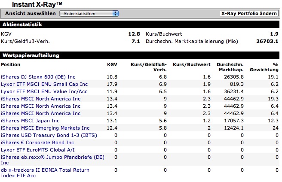Open iShares eb.rexx Jumbo Pfandbriefe (DE) link
The image size is (282, 182).
coord(52,157)
